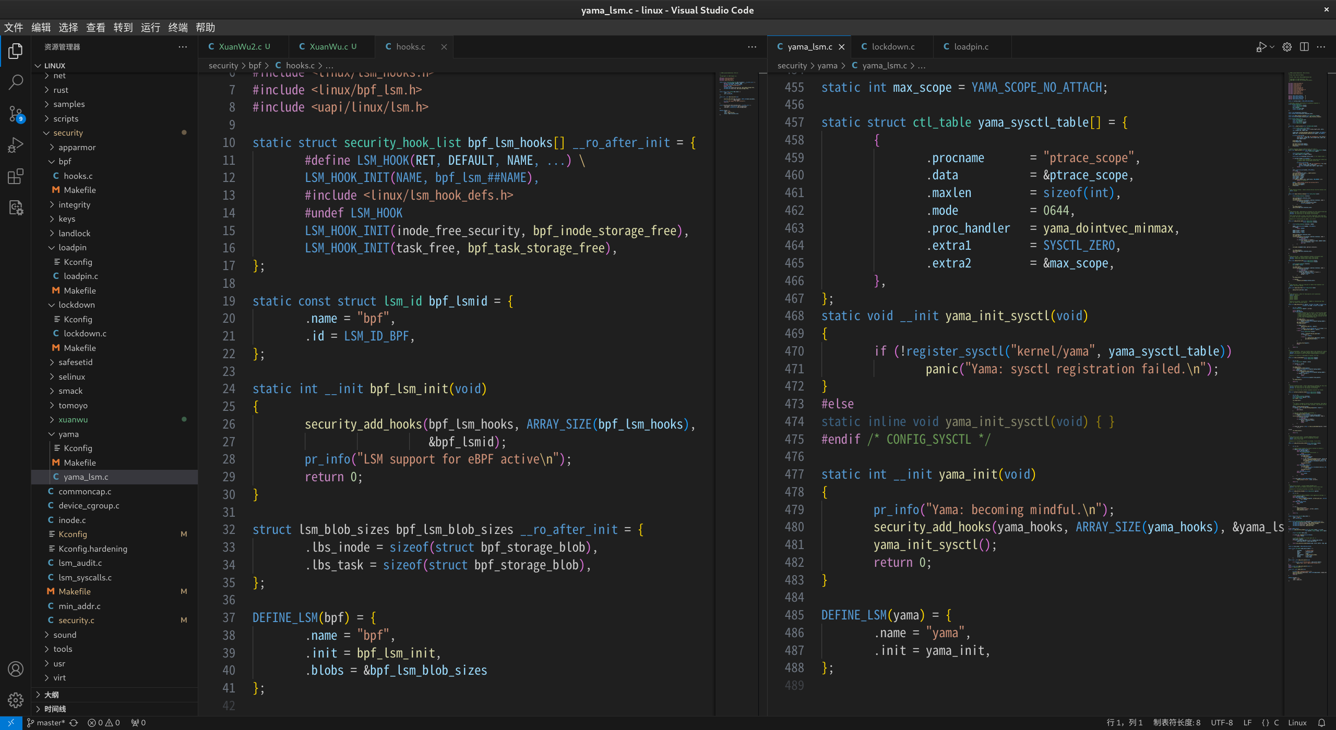This screenshot has width=1336, height=730.
Task: Click the yama breadcrumb in right editor
Action: click(827, 66)
